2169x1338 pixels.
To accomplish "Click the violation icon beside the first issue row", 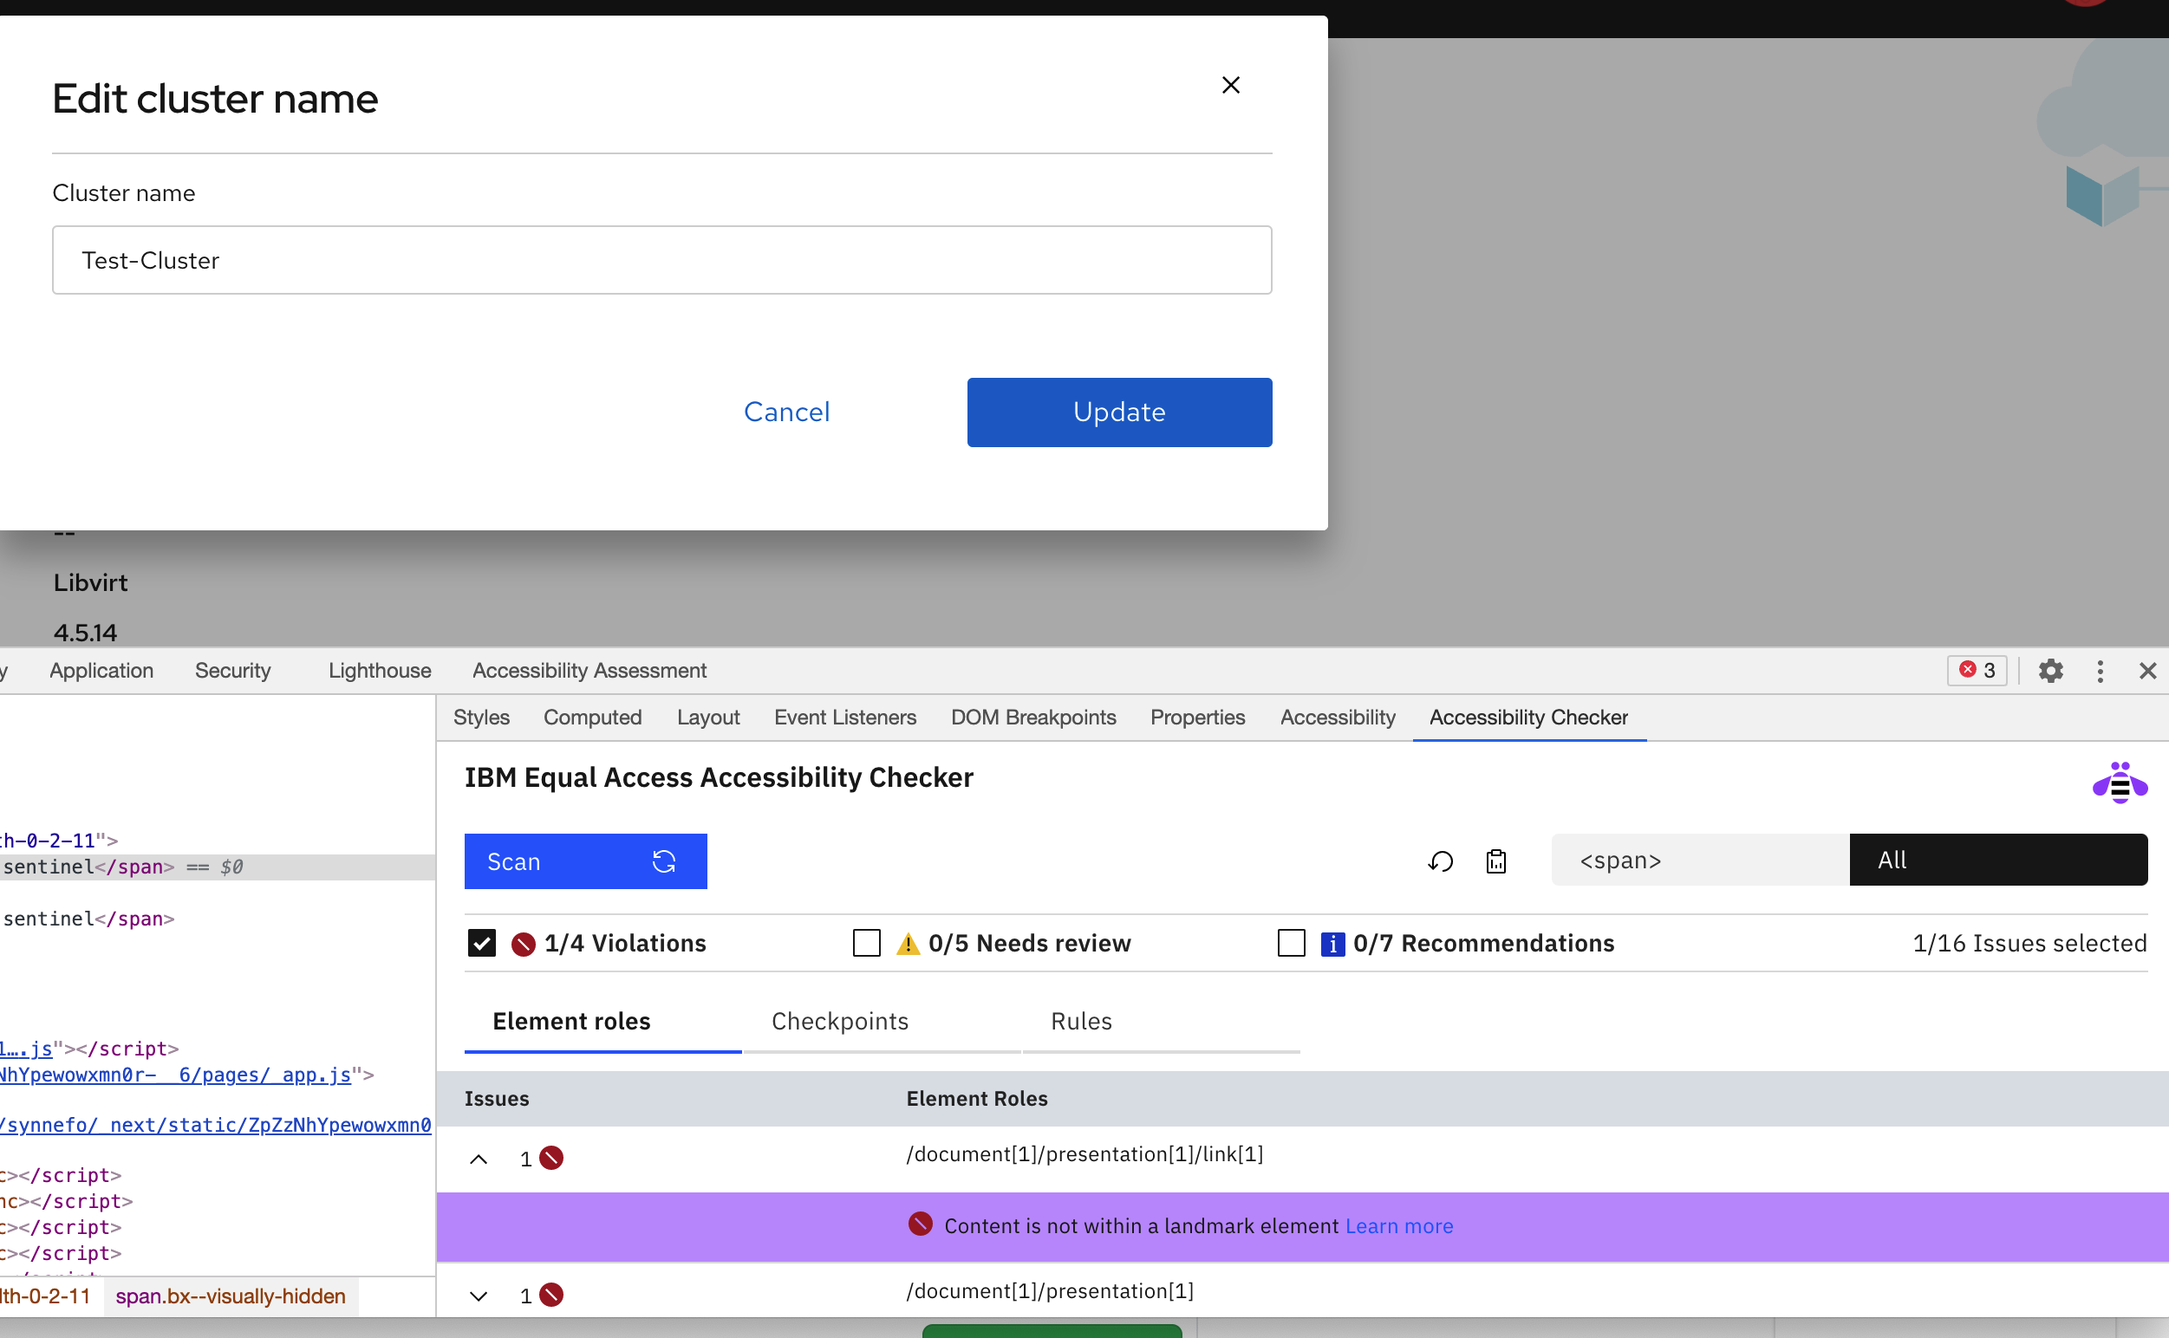I will coord(552,1158).
